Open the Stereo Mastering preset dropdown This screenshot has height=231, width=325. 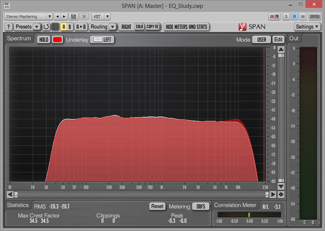click(28, 17)
